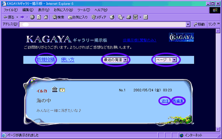The width and height of the screenshot is (222, 139).
Task: Click the Forward arrow toolbar button
Action: [22, 17]
